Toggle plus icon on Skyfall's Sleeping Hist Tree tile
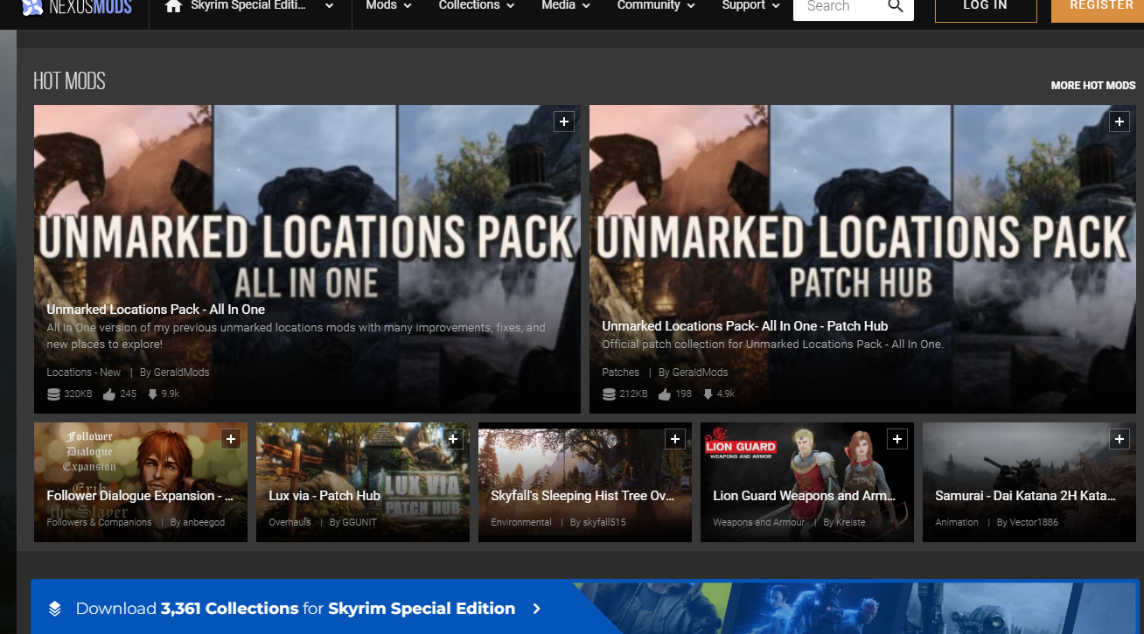The width and height of the screenshot is (1144, 634). coord(675,439)
